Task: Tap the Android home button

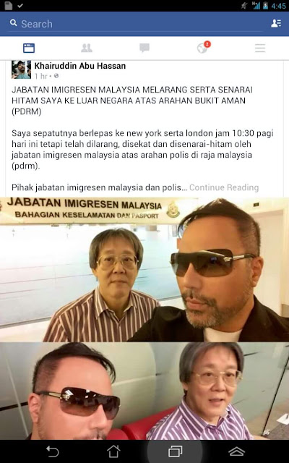Action: coord(113,451)
